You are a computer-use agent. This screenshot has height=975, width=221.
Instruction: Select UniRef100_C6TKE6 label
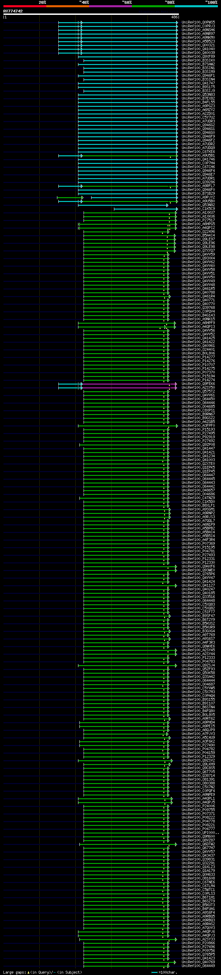pos(198,152)
